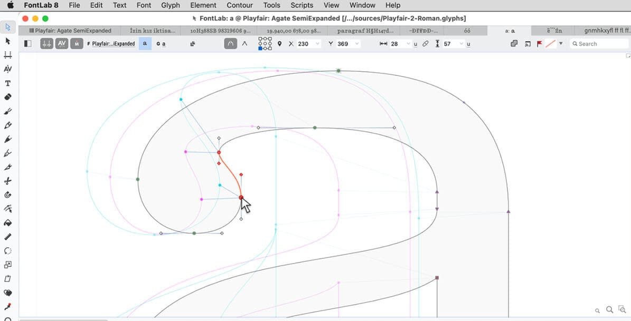Activate the Scissors tool
The image size is (631, 321).
coord(7,181)
